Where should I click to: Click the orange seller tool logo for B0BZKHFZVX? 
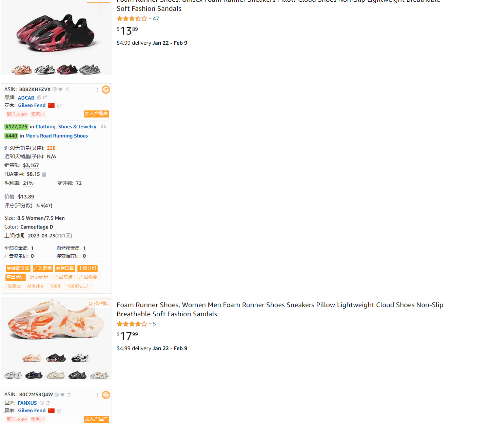(106, 90)
